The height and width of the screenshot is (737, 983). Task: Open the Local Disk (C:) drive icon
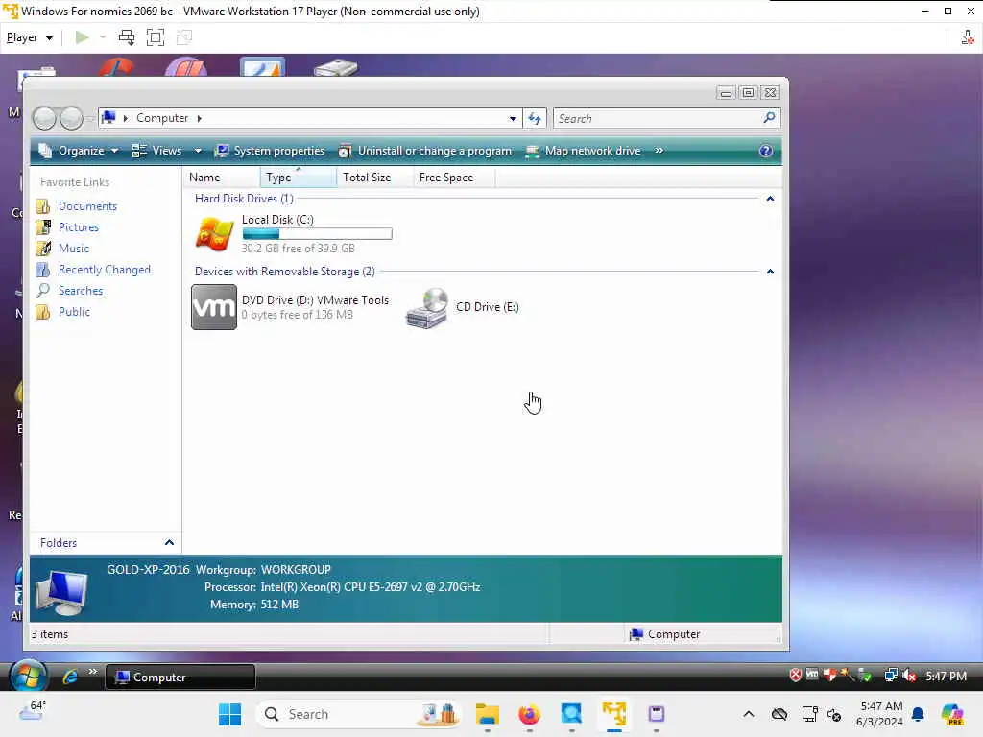tap(214, 234)
